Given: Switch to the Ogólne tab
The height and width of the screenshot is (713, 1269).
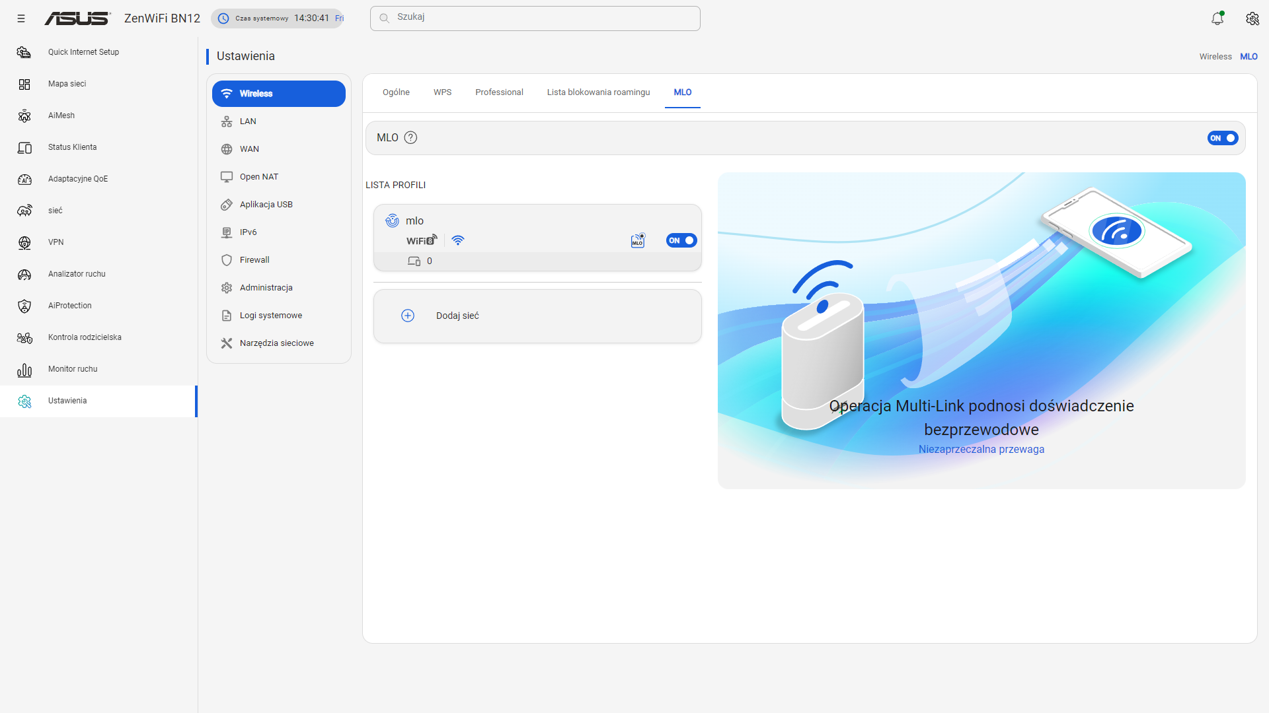Looking at the screenshot, I should point(396,92).
